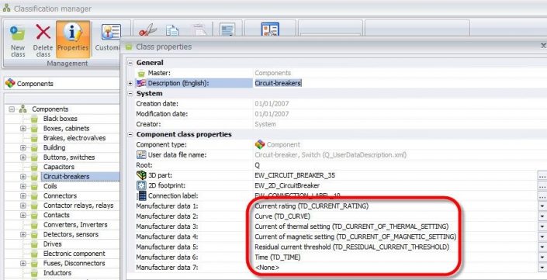Screen dimensions: 547x280
Task: Expand the Buttons, switches tree node
Action: (x=23, y=157)
